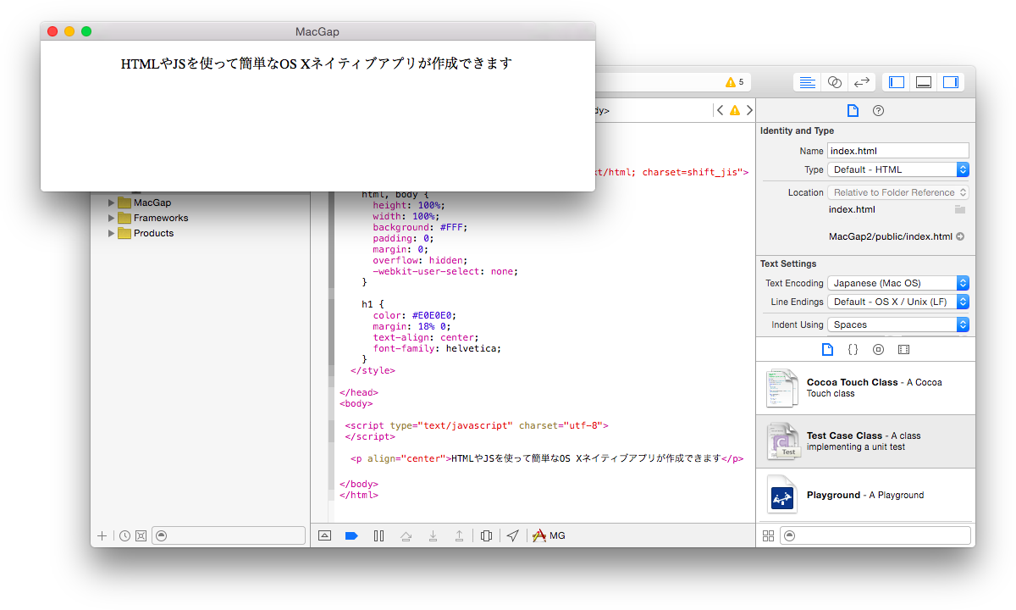Viewport: 1016px width, 610px height.
Task: Show the Object library tab
Action: point(878,349)
